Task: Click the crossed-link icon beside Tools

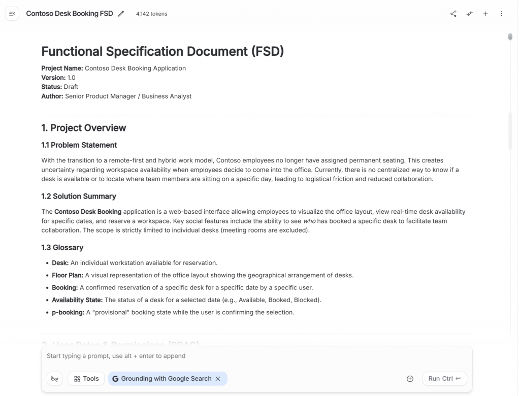Action: click(55, 379)
